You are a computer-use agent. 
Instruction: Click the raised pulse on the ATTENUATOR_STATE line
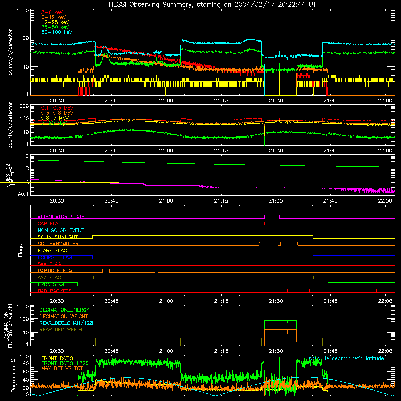[272, 215]
